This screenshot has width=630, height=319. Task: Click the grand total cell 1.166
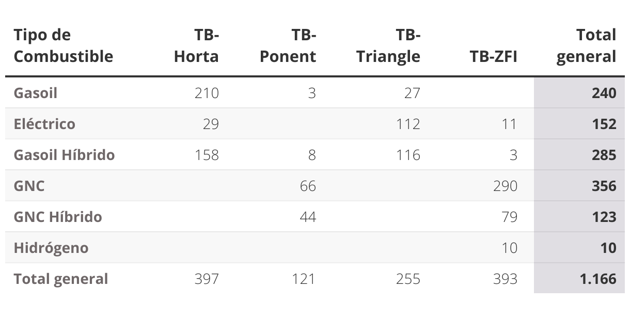[597, 279]
